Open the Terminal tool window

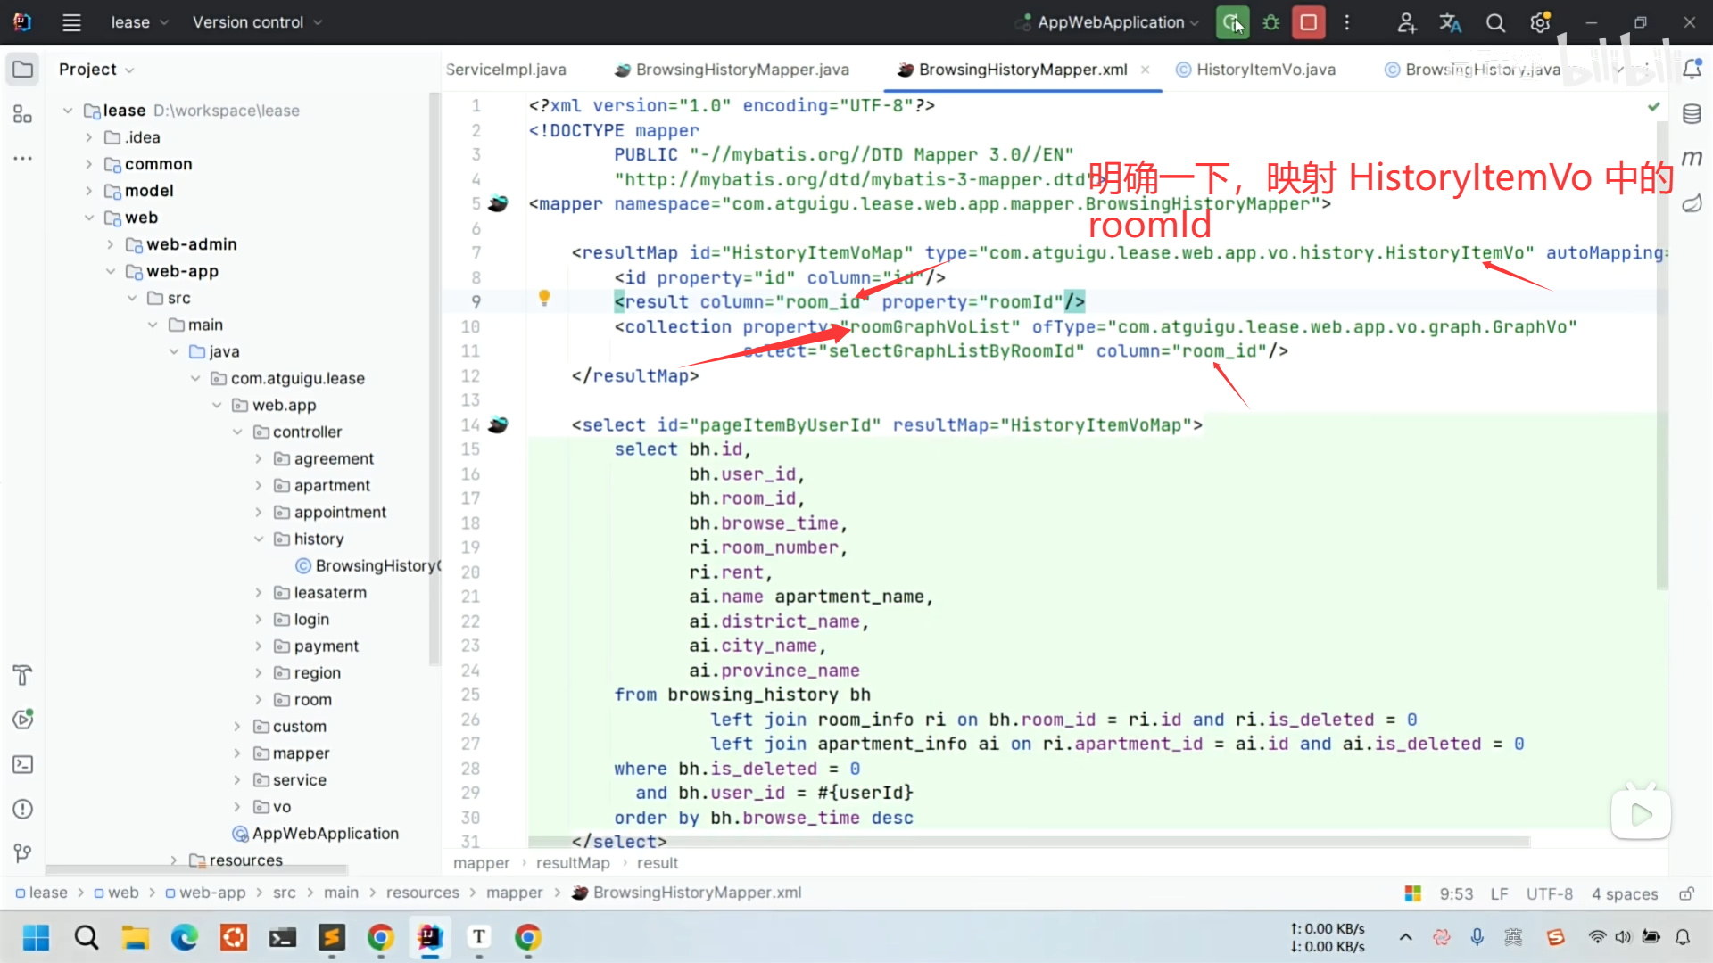[23, 764]
